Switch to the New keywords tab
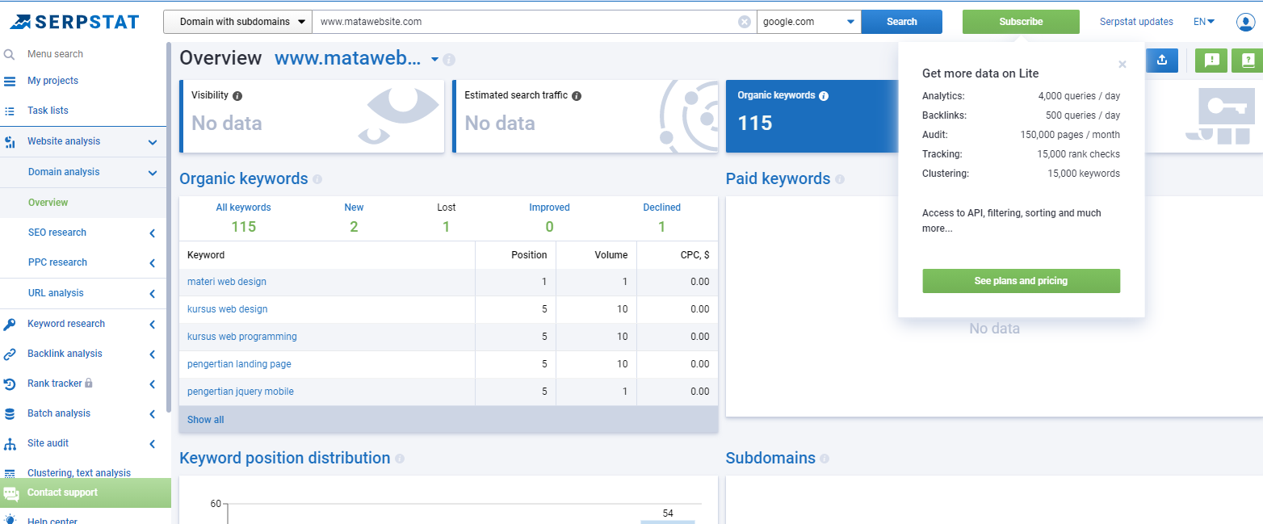This screenshot has height=524, width=1263. 354,218
